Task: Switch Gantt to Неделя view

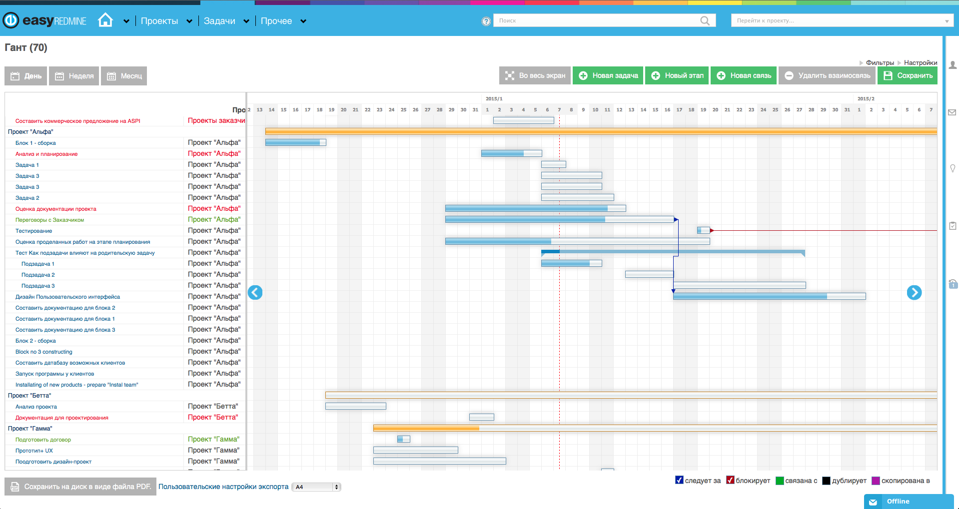Action: [x=74, y=76]
